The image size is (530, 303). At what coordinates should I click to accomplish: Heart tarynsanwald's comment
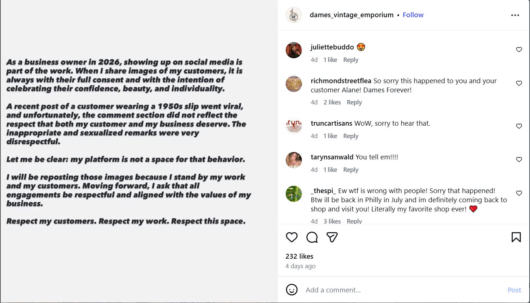pyautogui.click(x=519, y=160)
